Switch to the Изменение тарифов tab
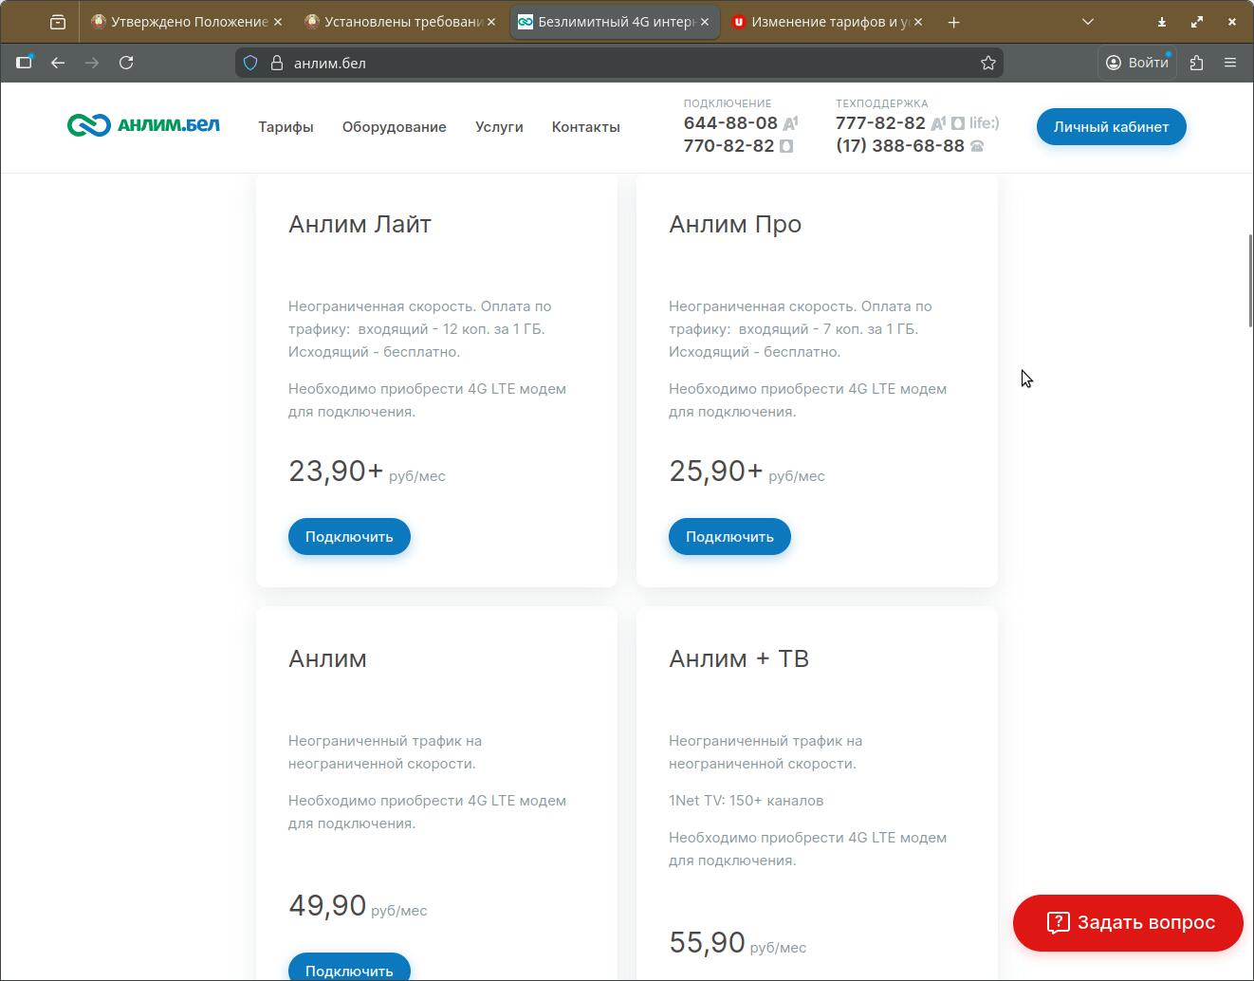The image size is (1254, 981). tap(830, 22)
